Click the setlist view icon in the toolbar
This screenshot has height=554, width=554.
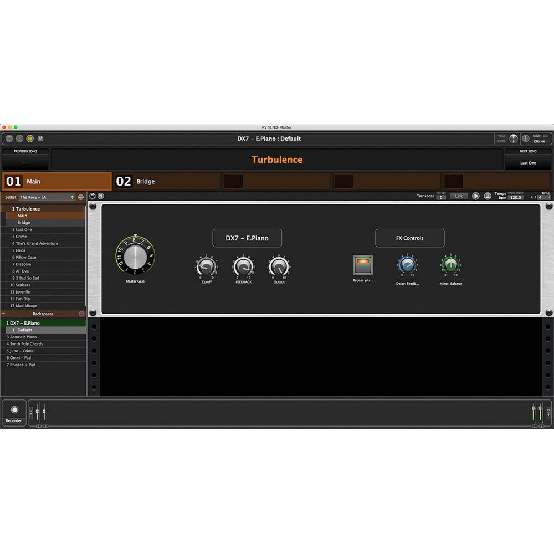(x=30, y=138)
